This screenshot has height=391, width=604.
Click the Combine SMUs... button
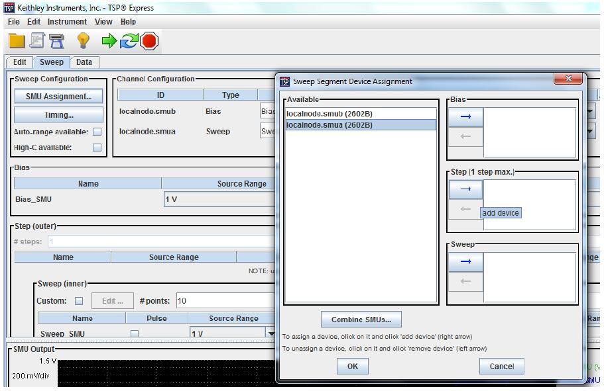pyautogui.click(x=361, y=320)
